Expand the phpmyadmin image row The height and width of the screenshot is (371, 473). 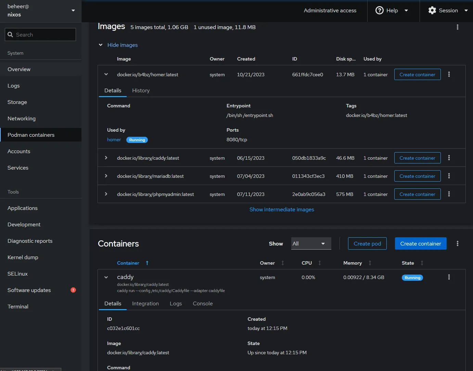point(106,194)
